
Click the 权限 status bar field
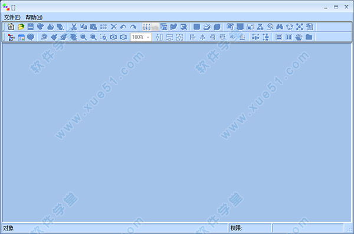[250, 228]
